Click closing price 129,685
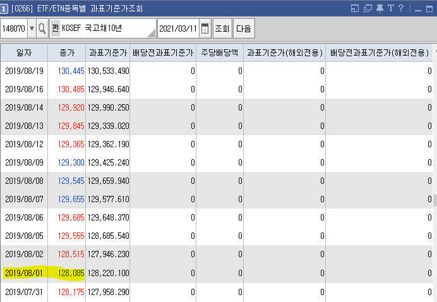 pyautogui.click(x=71, y=217)
